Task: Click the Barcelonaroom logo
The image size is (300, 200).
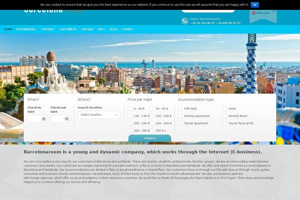Action: coord(54,10)
